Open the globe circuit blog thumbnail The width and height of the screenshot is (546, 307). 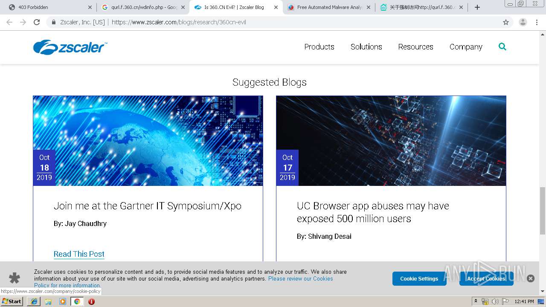pyautogui.click(x=148, y=141)
